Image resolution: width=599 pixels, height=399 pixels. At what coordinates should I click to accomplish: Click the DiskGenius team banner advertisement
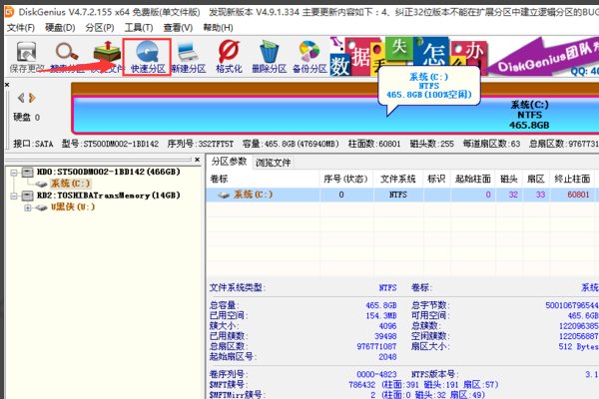pos(544,57)
